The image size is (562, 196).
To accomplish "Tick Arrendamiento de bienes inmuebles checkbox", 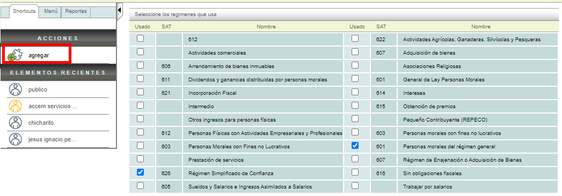I will pyautogui.click(x=141, y=65).
